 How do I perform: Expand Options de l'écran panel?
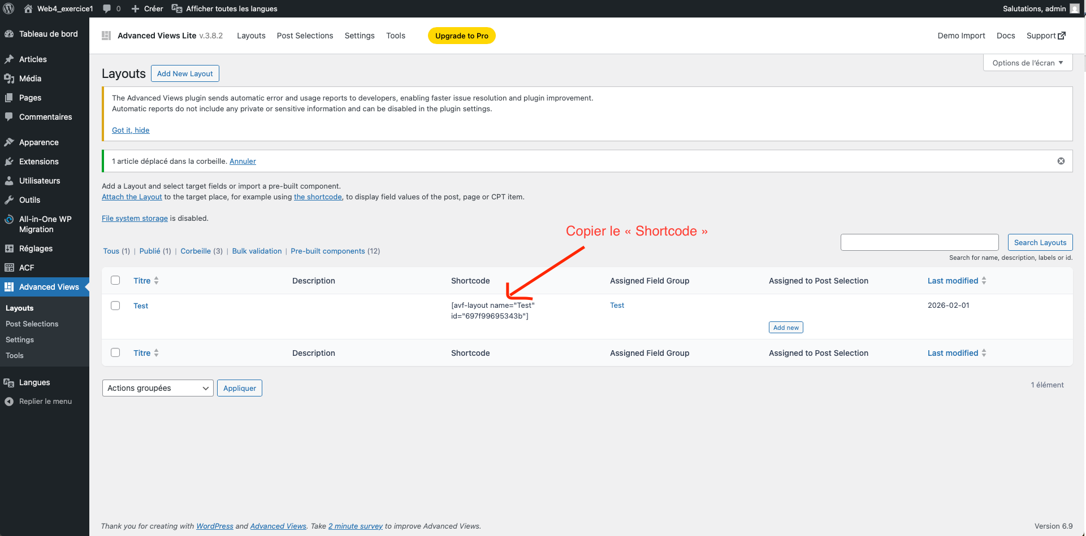pyautogui.click(x=1027, y=63)
